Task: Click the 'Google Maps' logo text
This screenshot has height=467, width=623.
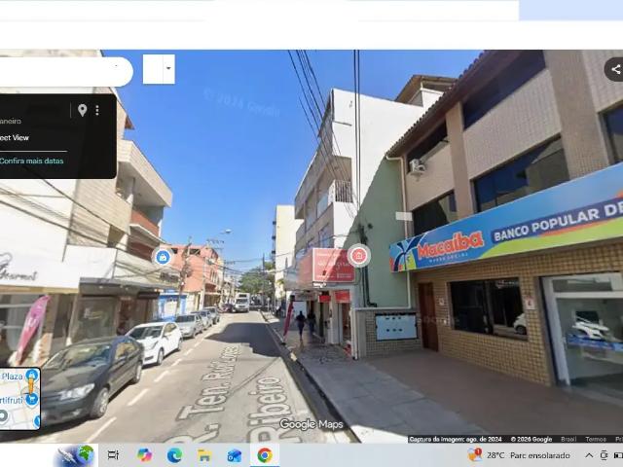Action: [x=311, y=424]
